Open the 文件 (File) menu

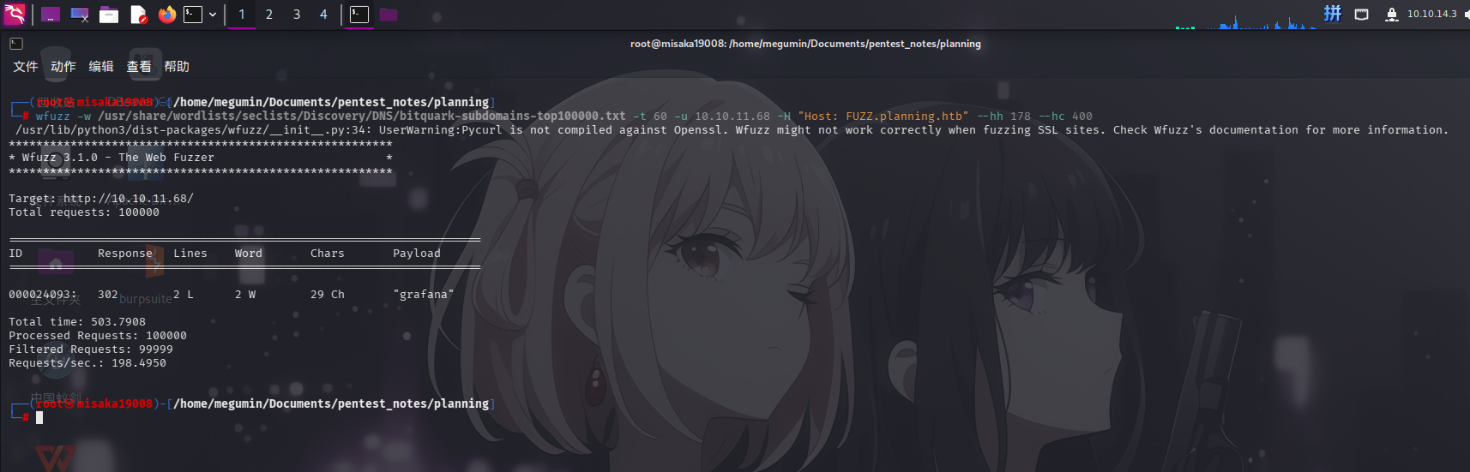[x=26, y=66]
